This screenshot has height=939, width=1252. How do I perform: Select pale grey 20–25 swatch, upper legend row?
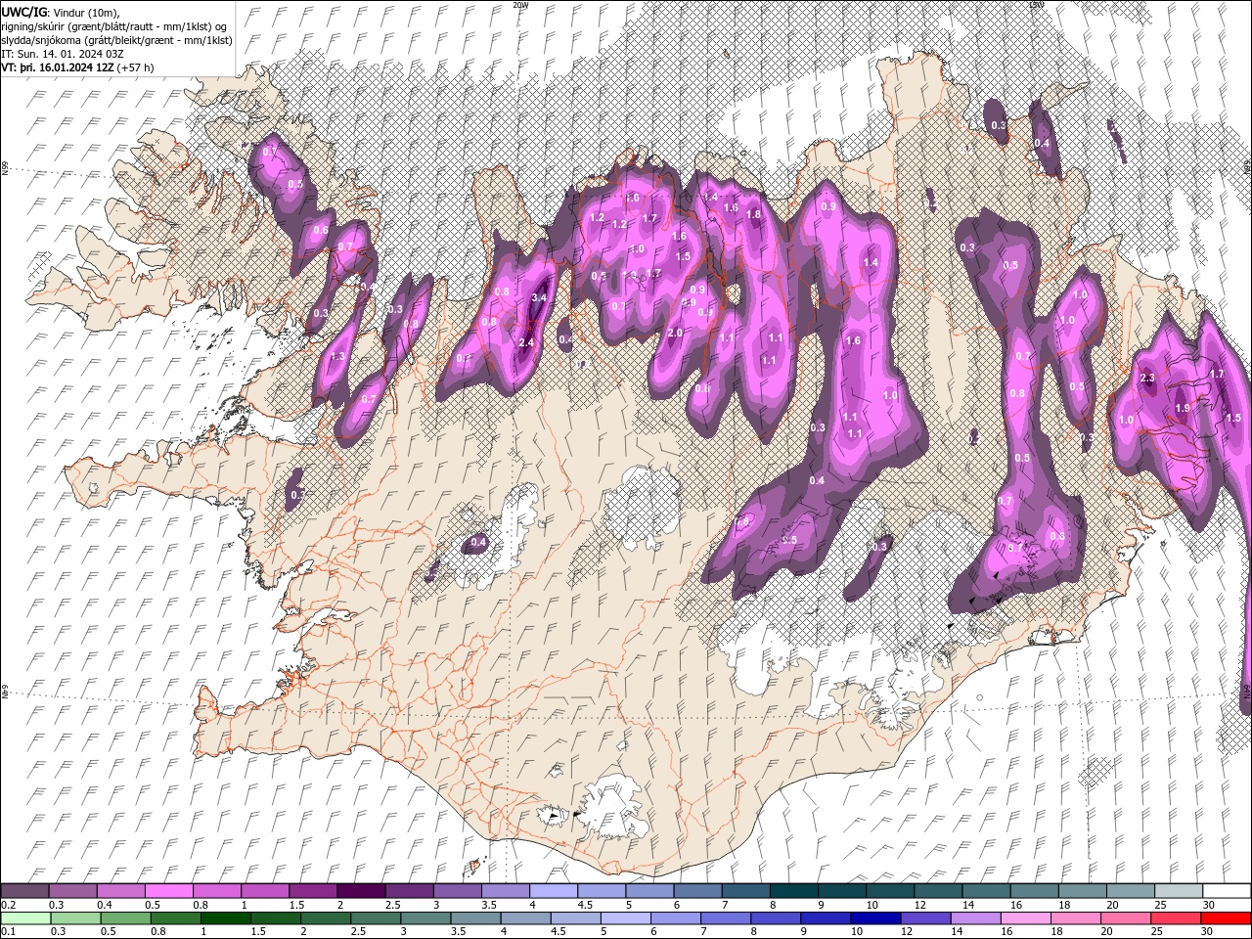click(1130, 891)
